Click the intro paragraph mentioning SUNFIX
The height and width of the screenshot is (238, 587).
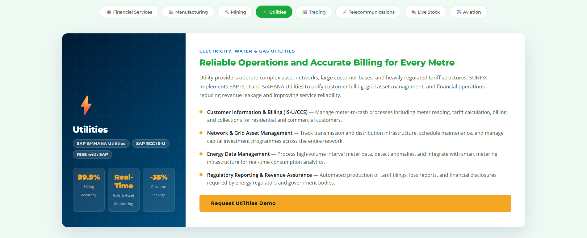tap(345, 87)
